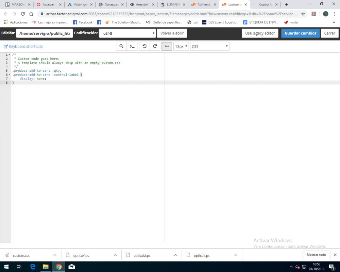The height and width of the screenshot is (272, 340).
Task: Reload the page with the refresh icon
Action: click(22, 15)
